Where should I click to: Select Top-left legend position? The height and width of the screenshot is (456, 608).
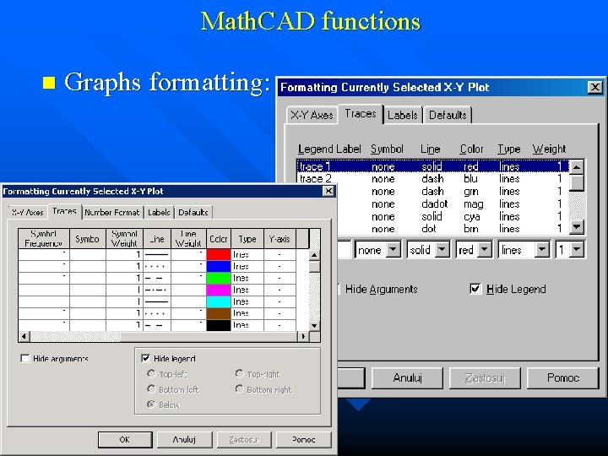151,374
